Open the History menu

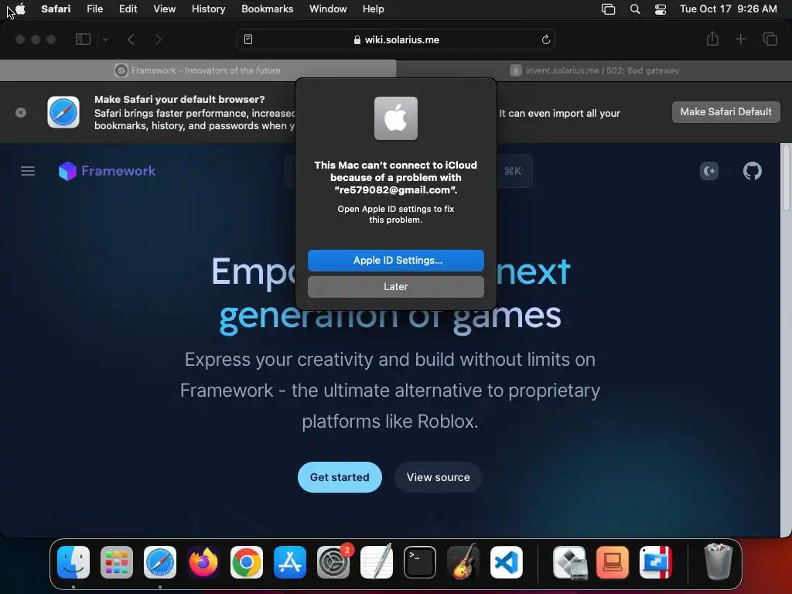(x=208, y=9)
